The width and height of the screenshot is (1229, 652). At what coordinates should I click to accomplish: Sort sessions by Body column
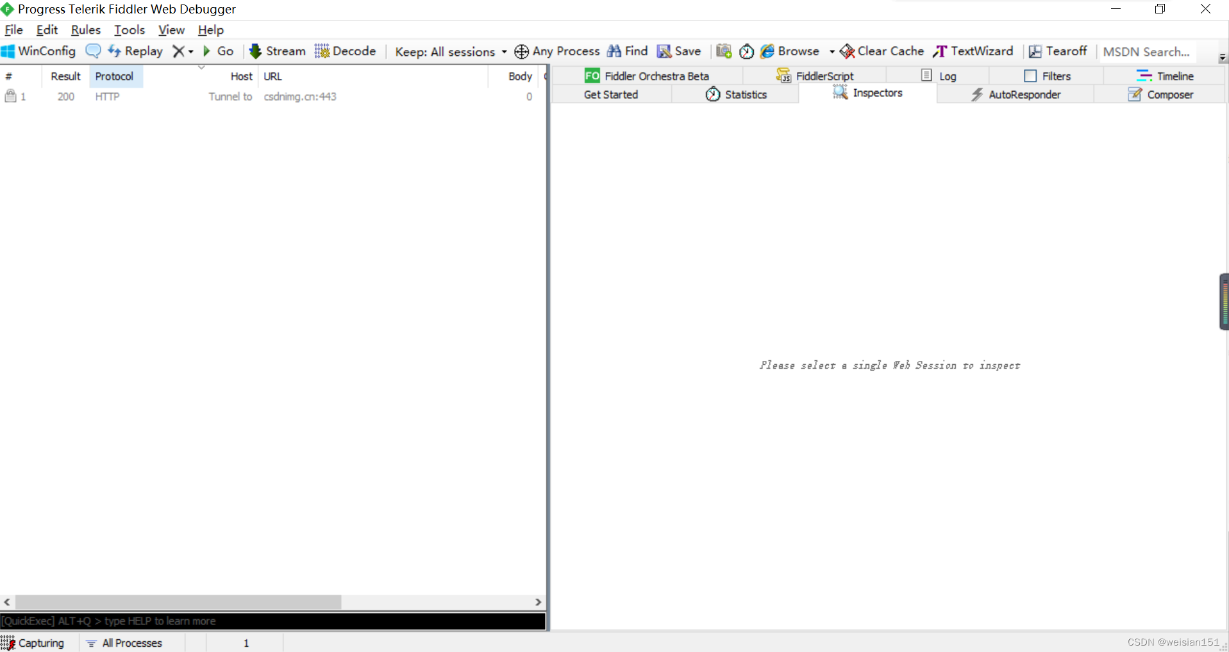click(514, 76)
